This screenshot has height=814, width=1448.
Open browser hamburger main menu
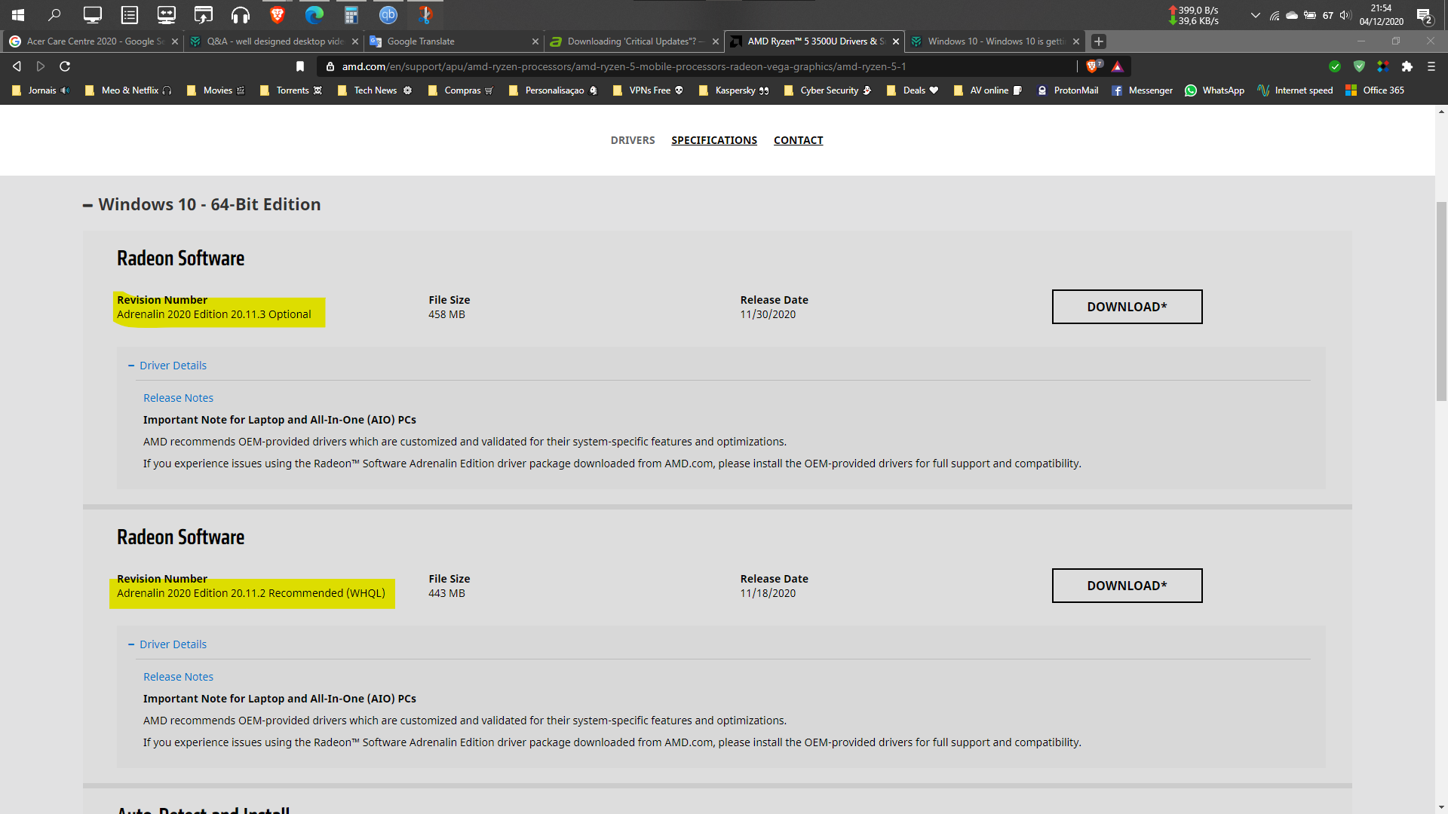[1431, 66]
